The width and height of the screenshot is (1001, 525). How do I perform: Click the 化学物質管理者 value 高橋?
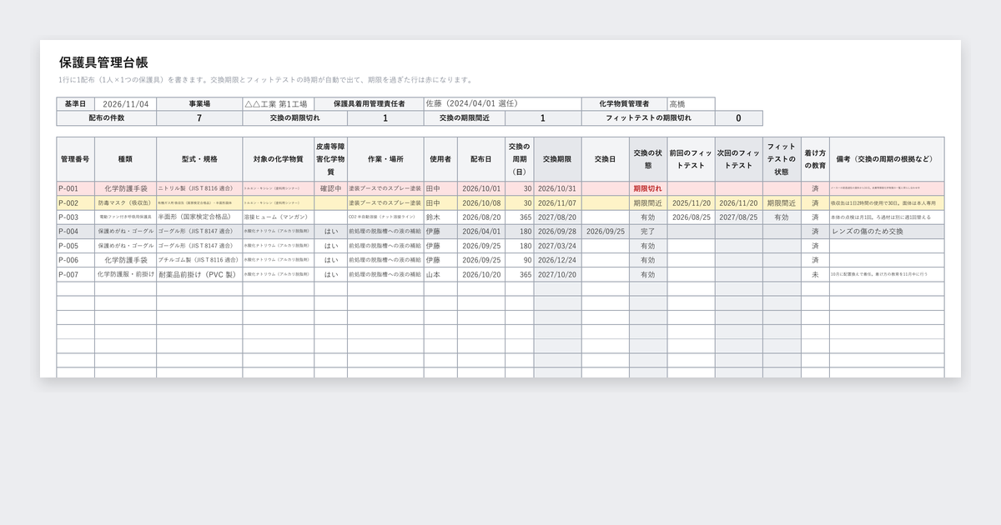(x=691, y=104)
